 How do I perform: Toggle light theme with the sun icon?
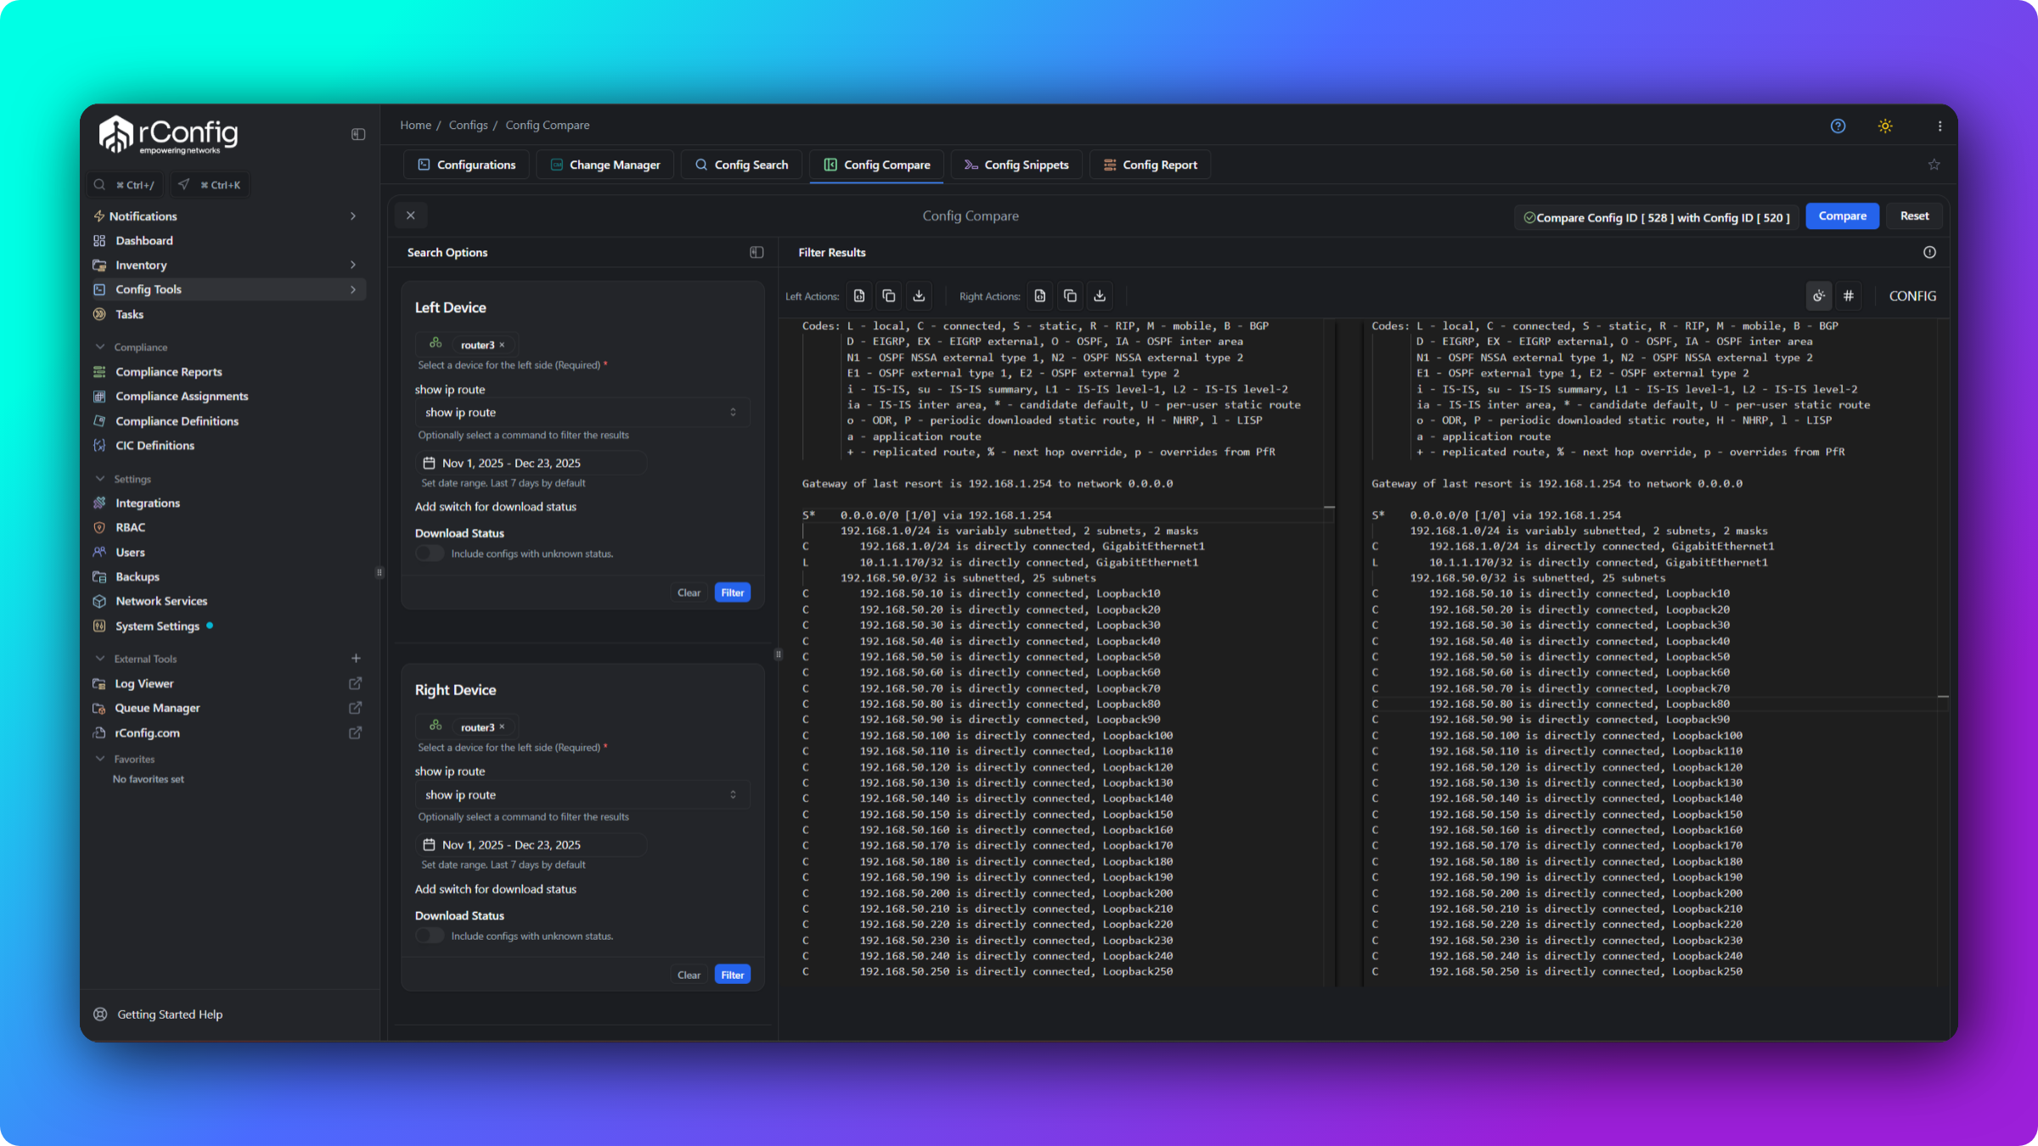click(1885, 126)
